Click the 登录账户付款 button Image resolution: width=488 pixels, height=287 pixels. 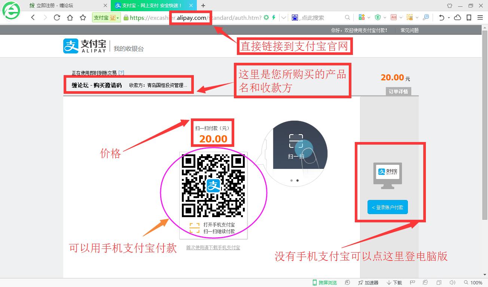pyautogui.click(x=387, y=207)
